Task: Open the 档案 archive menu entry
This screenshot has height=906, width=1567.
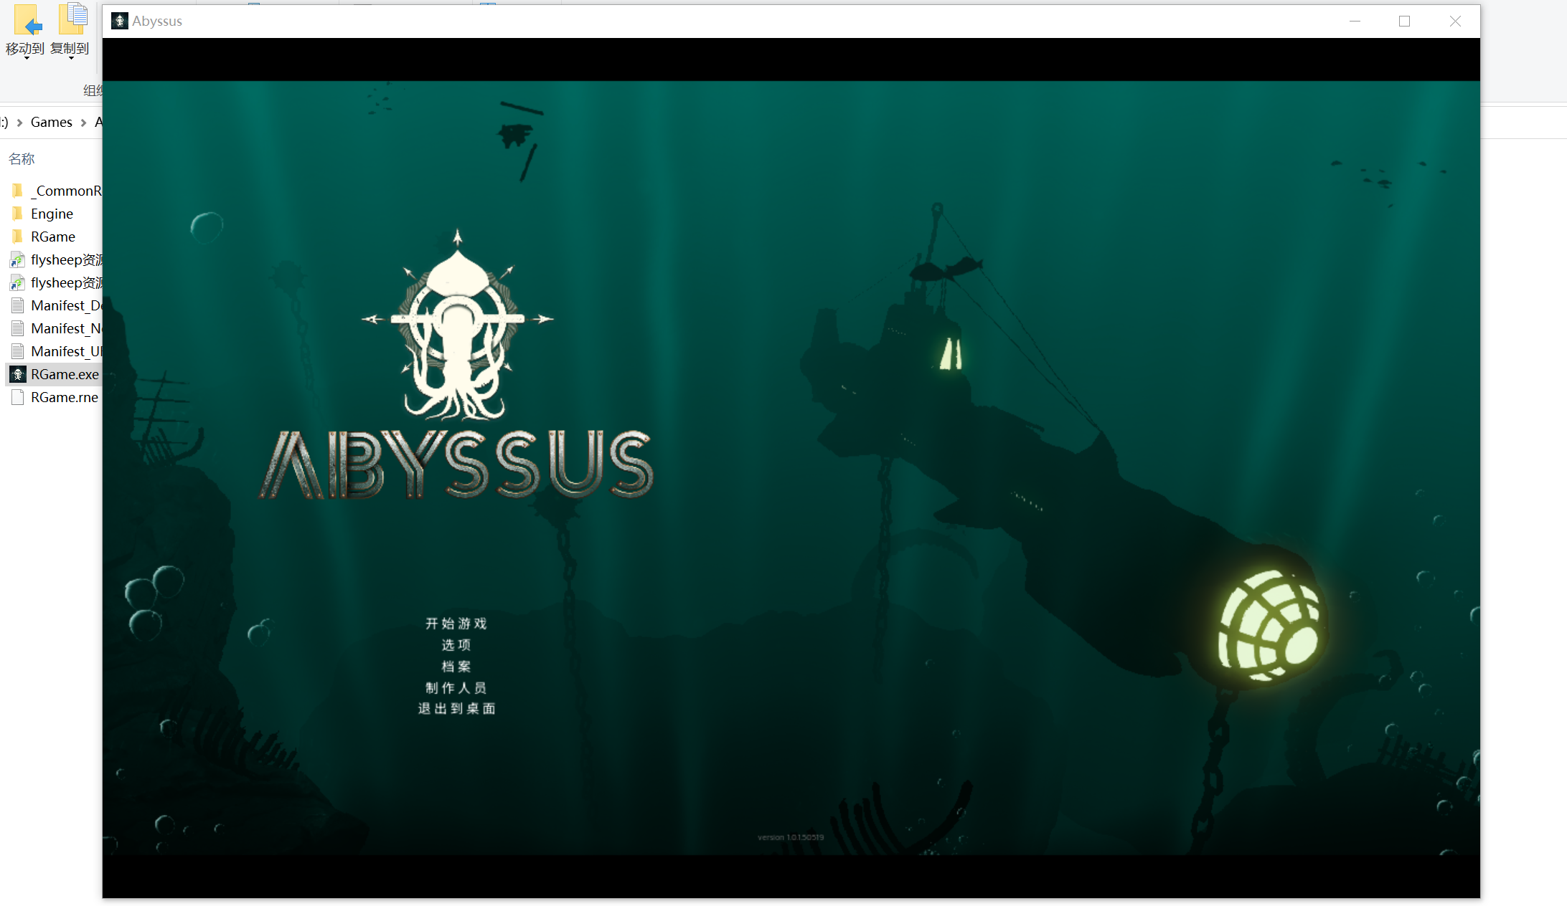Action: pyautogui.click(x=456, y=667)
